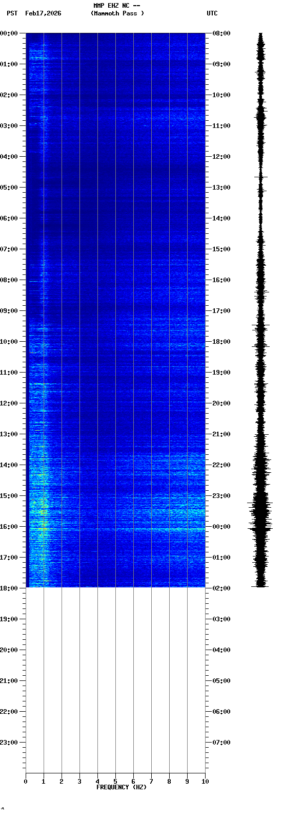This screenshot has height=814, width=283.
Task: Select the '04:00' UTC axis label
Action: click(221, 650)
